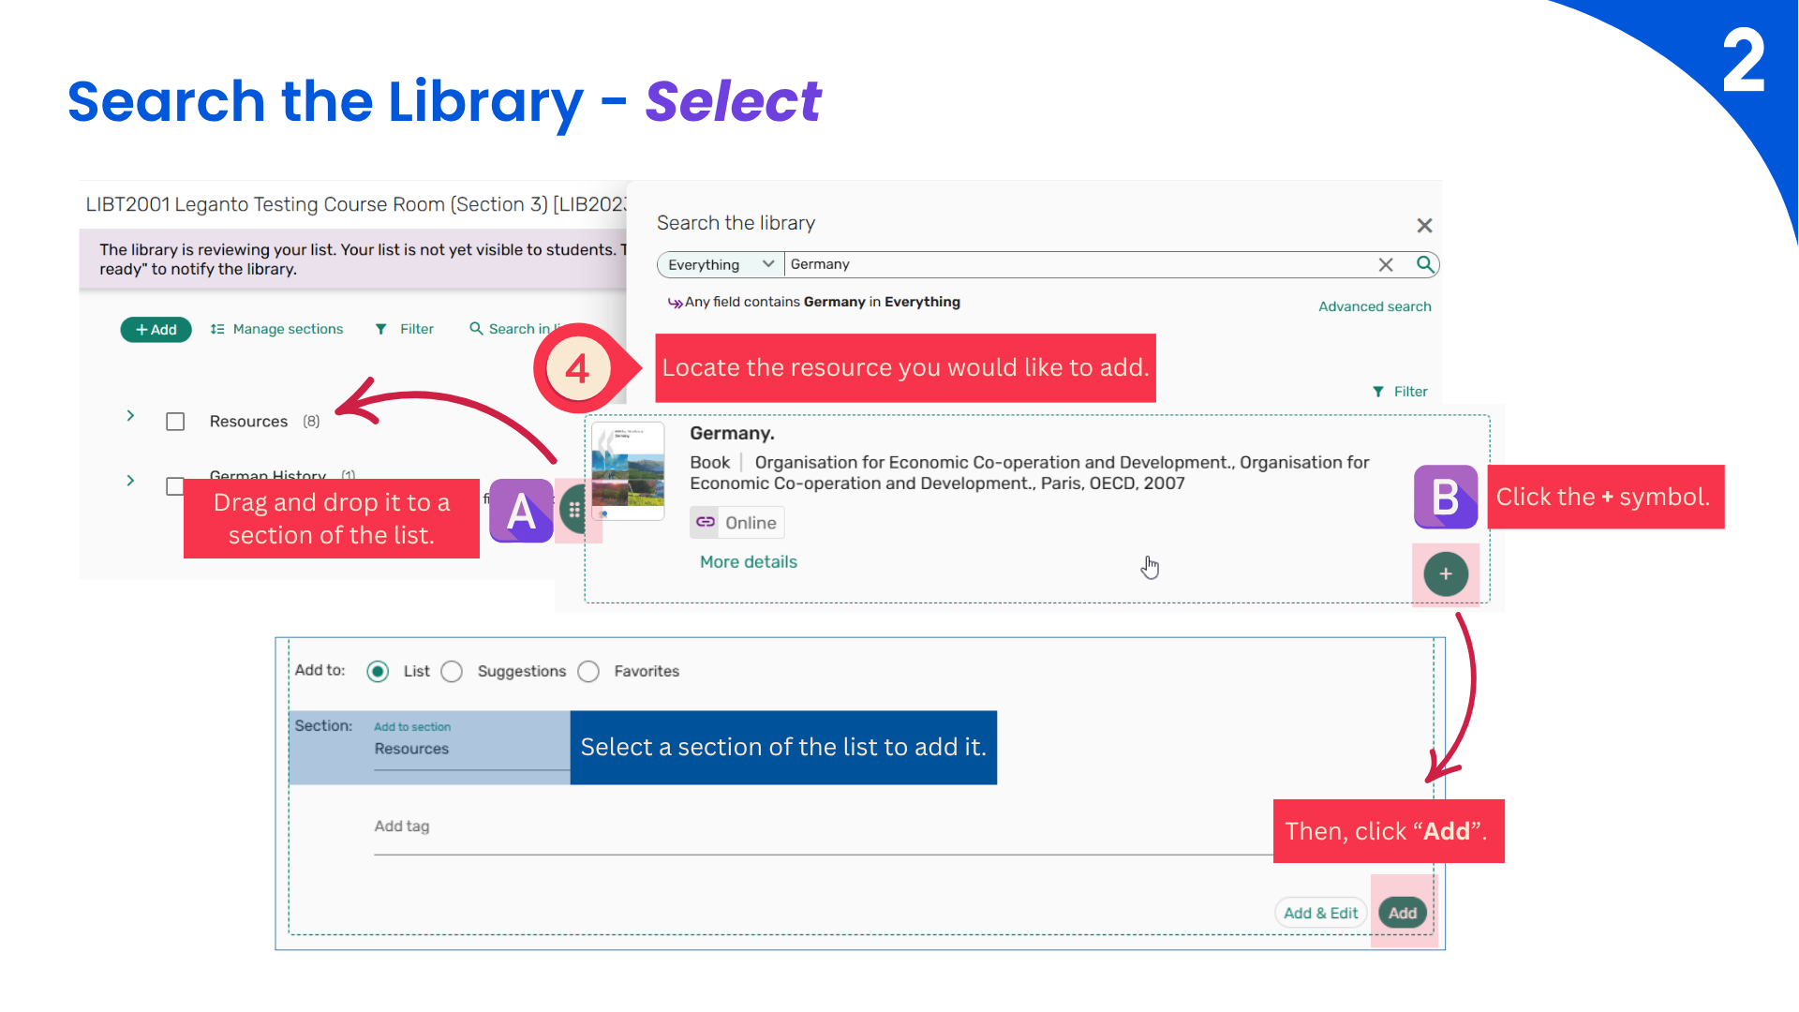
Task: Click the + Add button on the list
Action: (156, 329)
